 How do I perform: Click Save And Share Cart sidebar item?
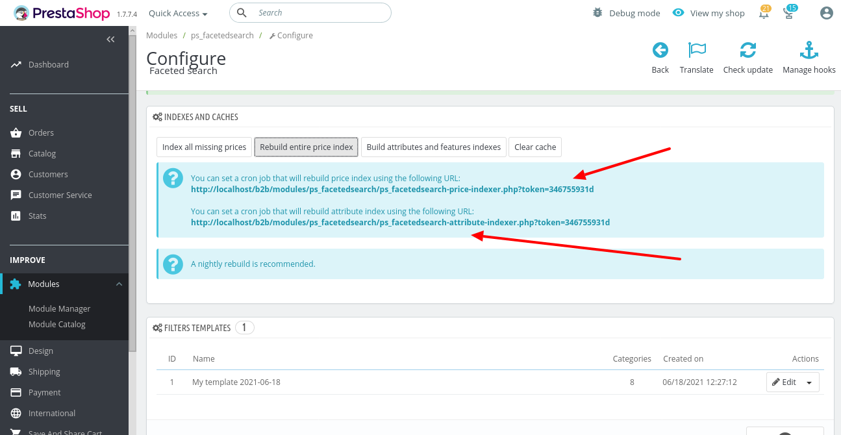click(x=65, y=432)
